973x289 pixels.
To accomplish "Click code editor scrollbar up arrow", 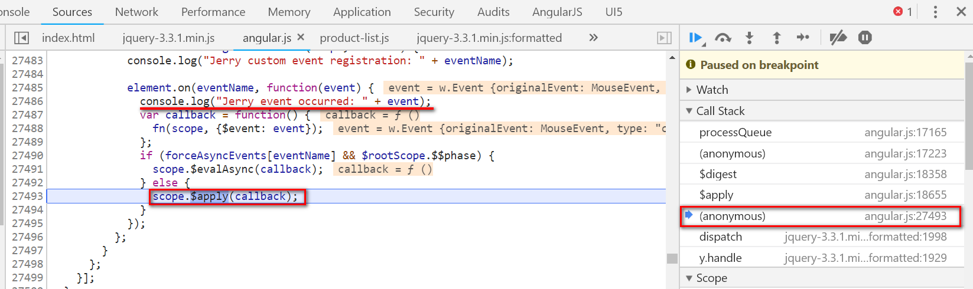I will click(x=672, y=57).
